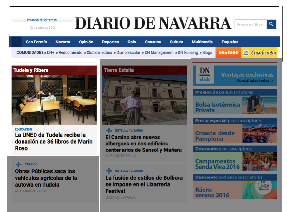Open Bolsa Isotérmica Privata promotion
Image resolution: width=287 pixels, height=212 pixels.
point(218,107)
